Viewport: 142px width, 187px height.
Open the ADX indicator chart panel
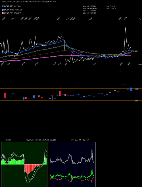[x=73, y=164]
